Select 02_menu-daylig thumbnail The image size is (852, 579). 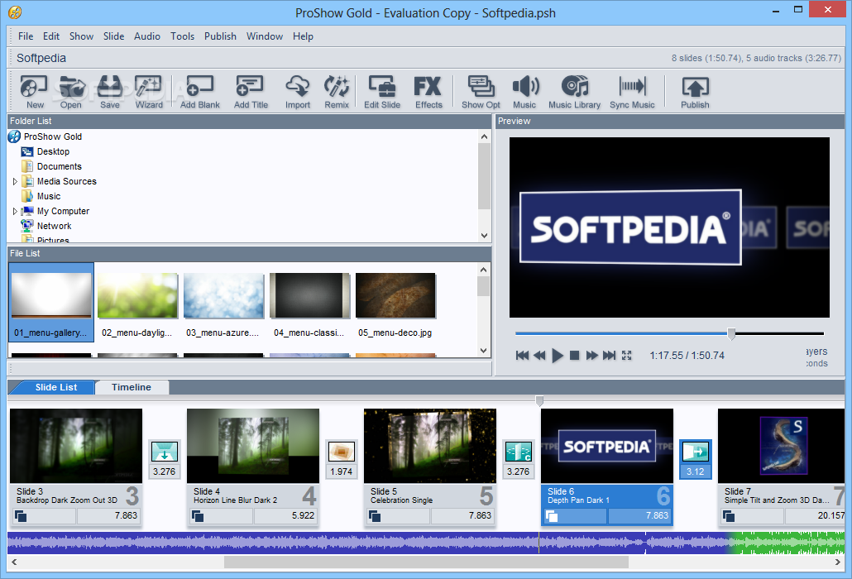137,303
